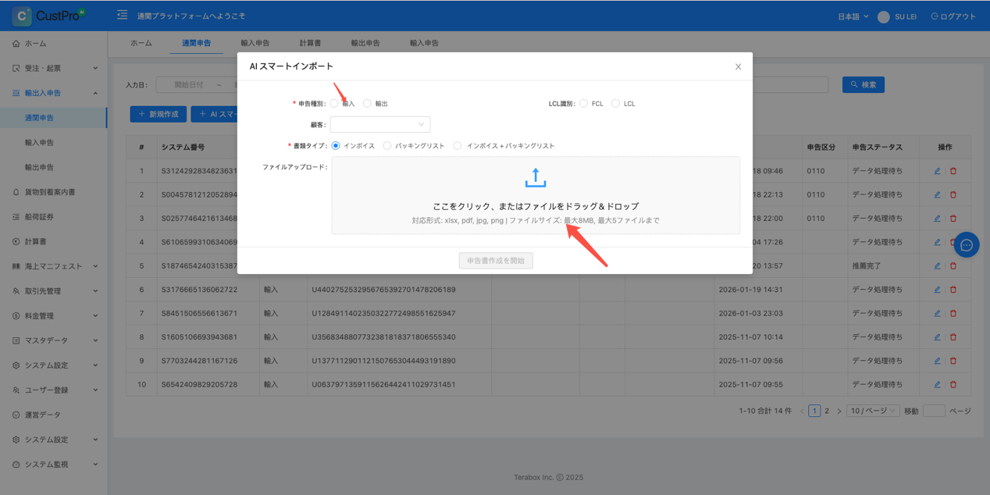This screenshot has width=990, height=495.
Task: Edit row 1 with the pencil icon
Action: coord(937,171)
